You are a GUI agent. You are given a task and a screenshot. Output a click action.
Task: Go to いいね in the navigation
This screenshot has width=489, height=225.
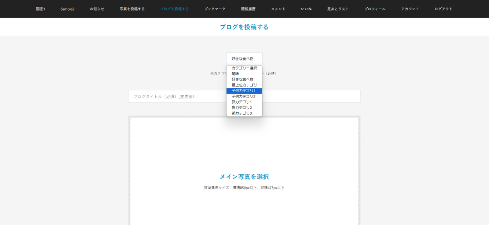(x=307, y=9)
